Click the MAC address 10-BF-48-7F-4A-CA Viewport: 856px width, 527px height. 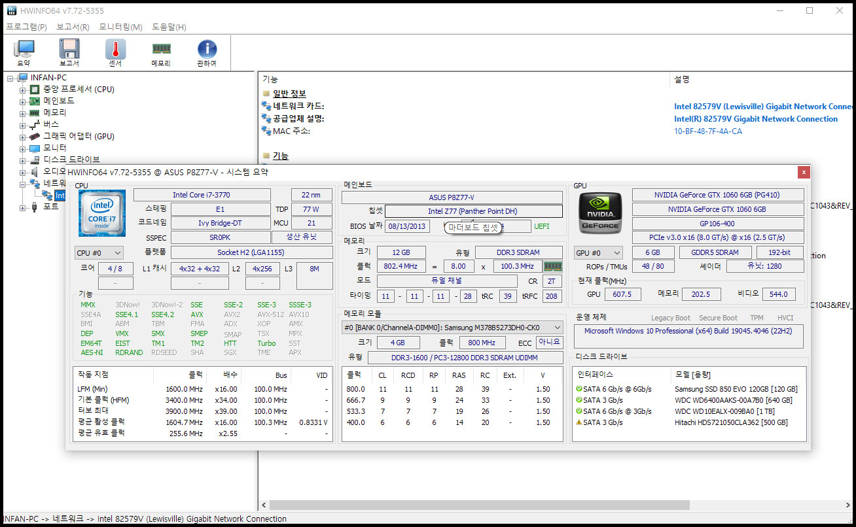coord(708,131)
